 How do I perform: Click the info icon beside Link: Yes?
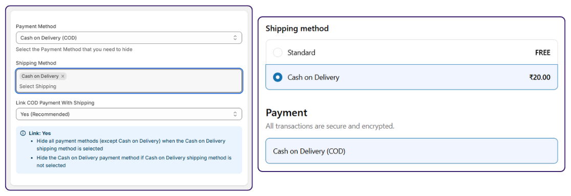24,133
